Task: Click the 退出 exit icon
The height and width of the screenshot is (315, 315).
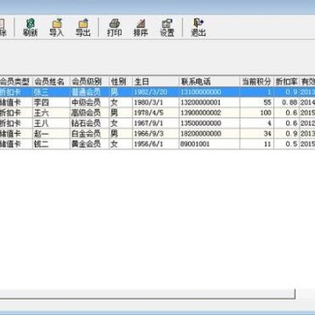Action: pyautogui.click(x=199, y=28)
